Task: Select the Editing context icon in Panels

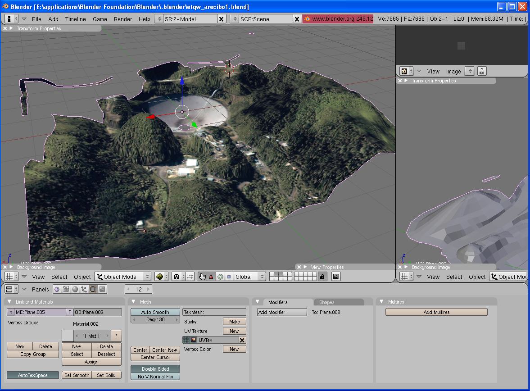Action: [93, 289]
